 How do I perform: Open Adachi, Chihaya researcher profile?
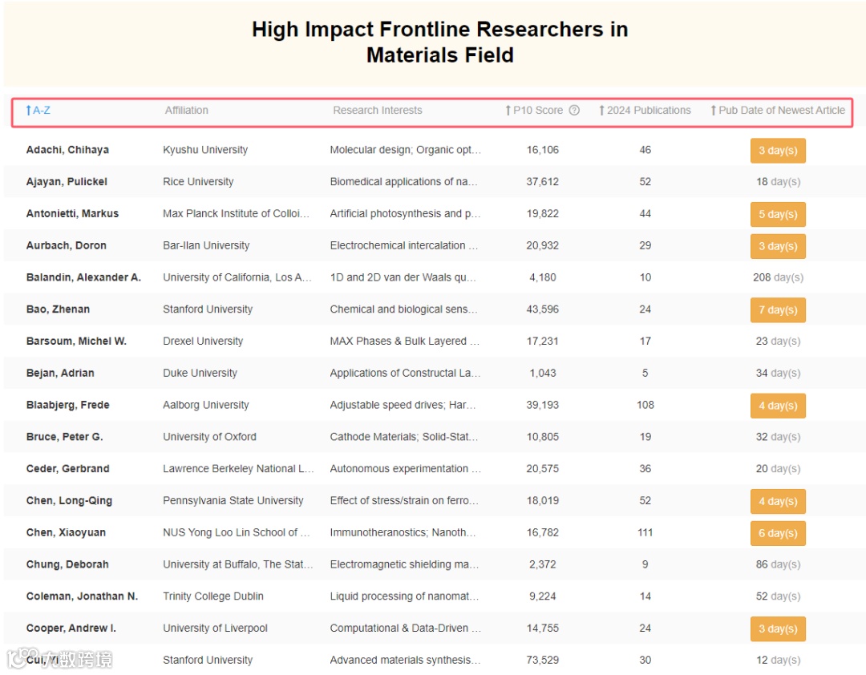[x=67, y=150]
